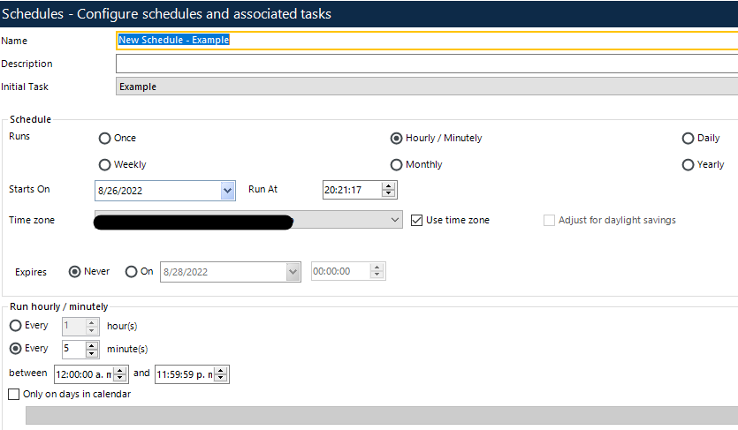Select the Yearly run option
The width and height of the screenshot is (738, 430).
pyautogui.click(x=689, y=165)
